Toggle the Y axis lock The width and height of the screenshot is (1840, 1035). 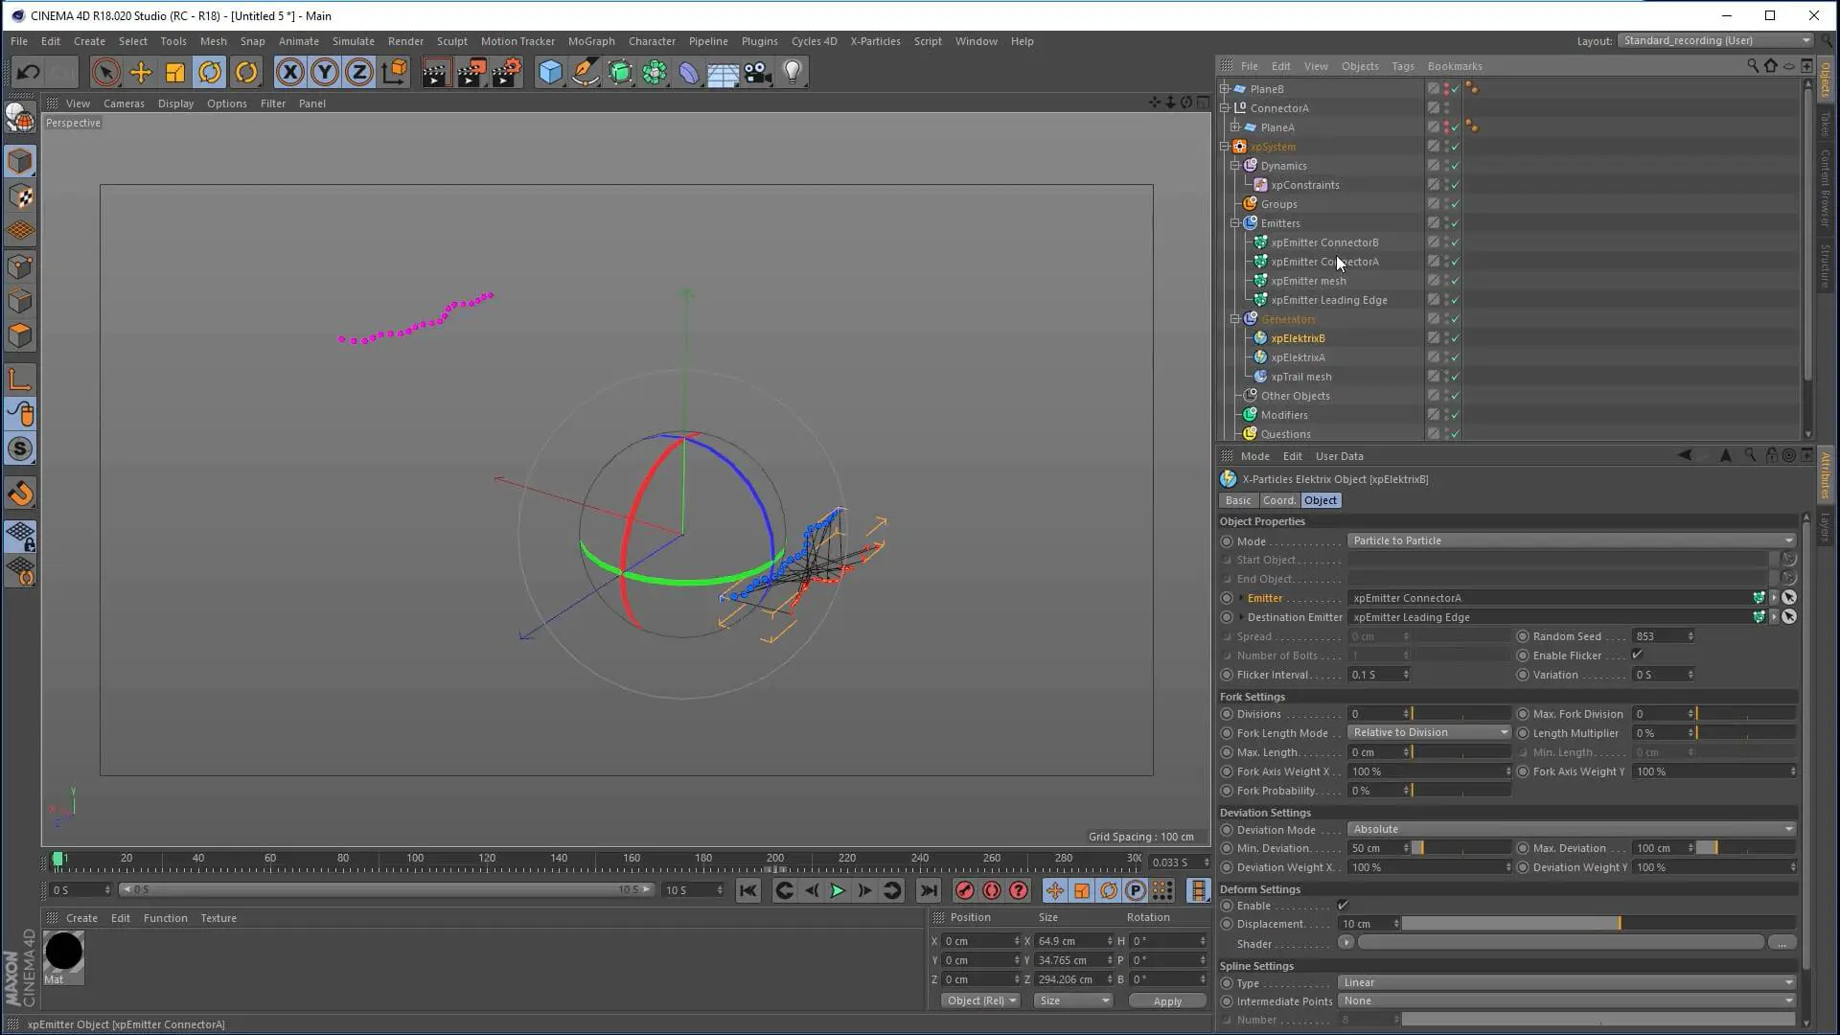coord(324,72)
